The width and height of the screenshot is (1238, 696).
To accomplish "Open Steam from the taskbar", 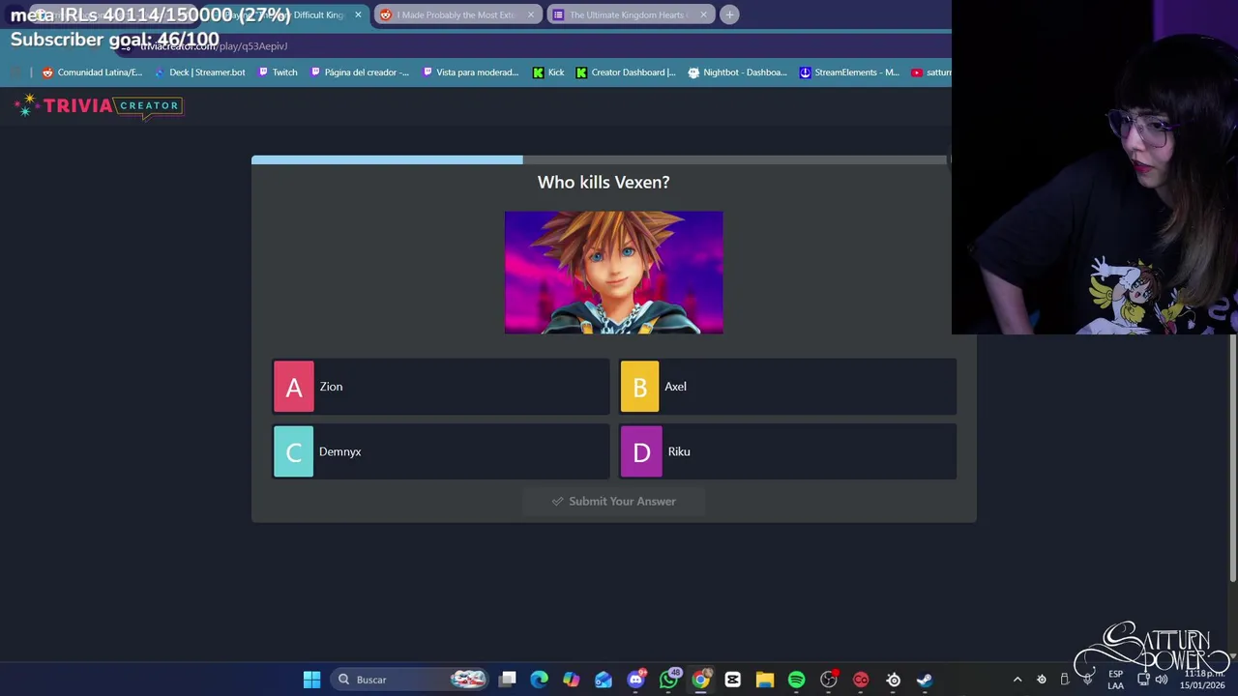I will [925, 680].
